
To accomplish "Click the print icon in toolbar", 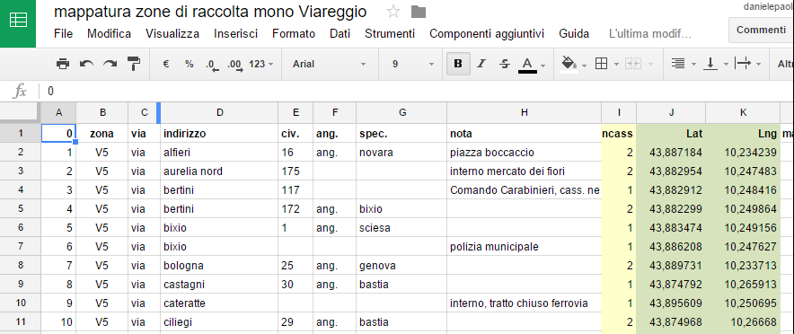I will [x=63, y=64].
